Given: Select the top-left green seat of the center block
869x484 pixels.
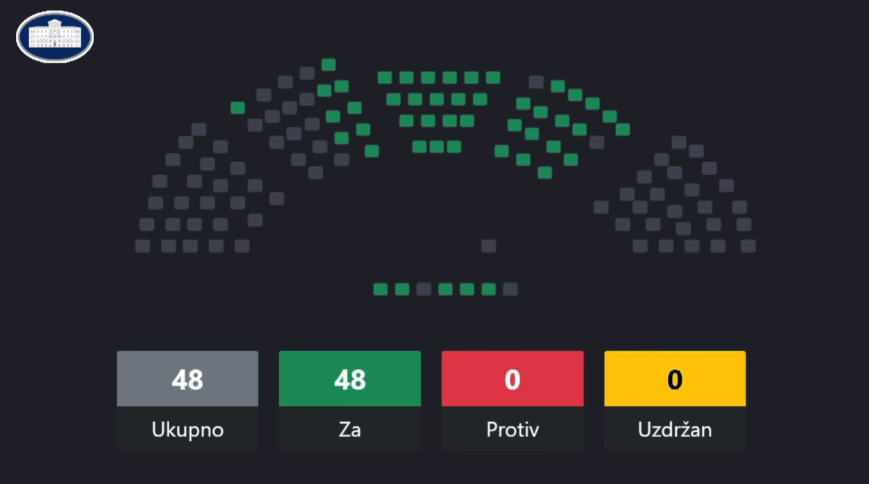Looking at the screenshot, I should pos(384,77).
